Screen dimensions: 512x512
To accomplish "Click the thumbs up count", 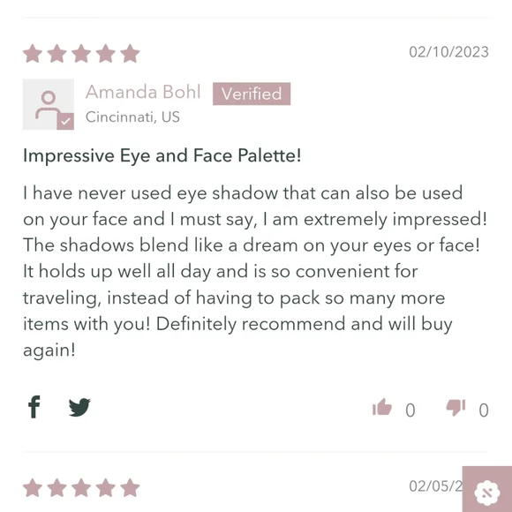I will point(410,410).
